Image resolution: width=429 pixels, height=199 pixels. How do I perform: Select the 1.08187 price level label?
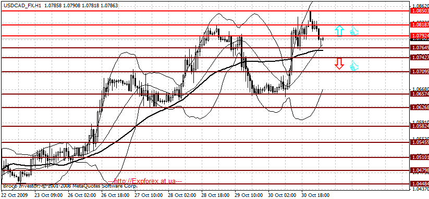click(x=420, y=25)
